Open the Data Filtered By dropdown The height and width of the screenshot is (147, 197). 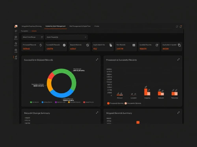click(x=66, y=37)
